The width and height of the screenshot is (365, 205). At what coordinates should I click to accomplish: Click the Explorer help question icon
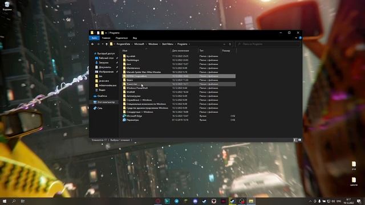301,38
